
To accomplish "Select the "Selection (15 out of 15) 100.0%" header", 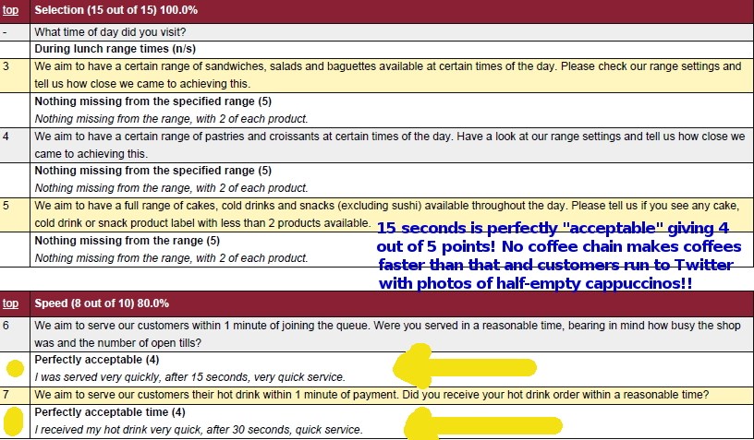I will coord(116,10).
